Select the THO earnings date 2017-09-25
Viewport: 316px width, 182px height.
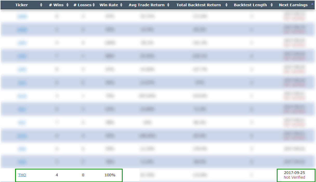pyautogui.click(x=294, y=173)
